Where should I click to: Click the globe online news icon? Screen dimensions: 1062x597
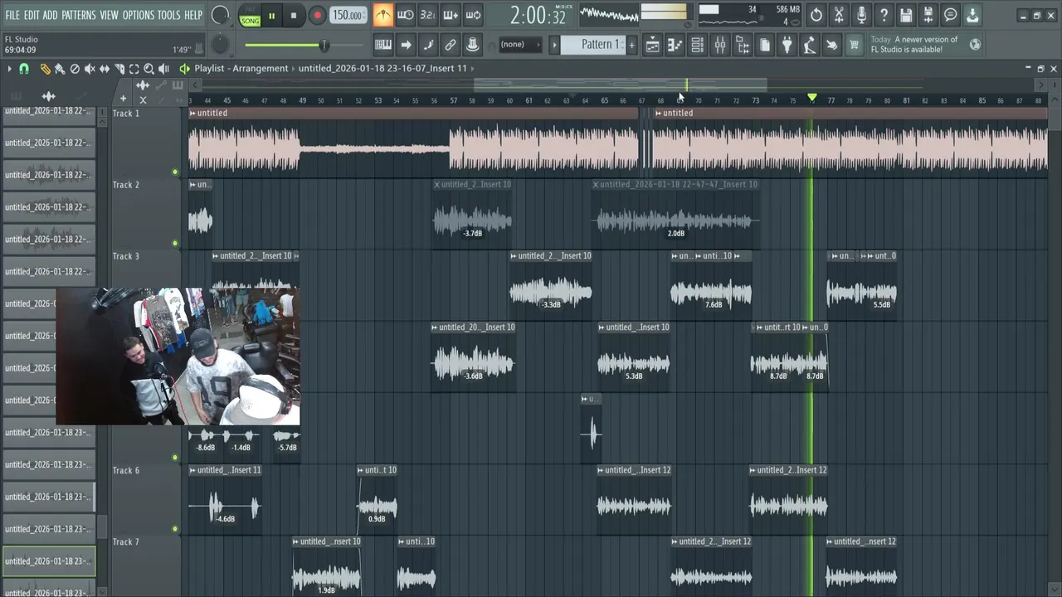point(976,45)
